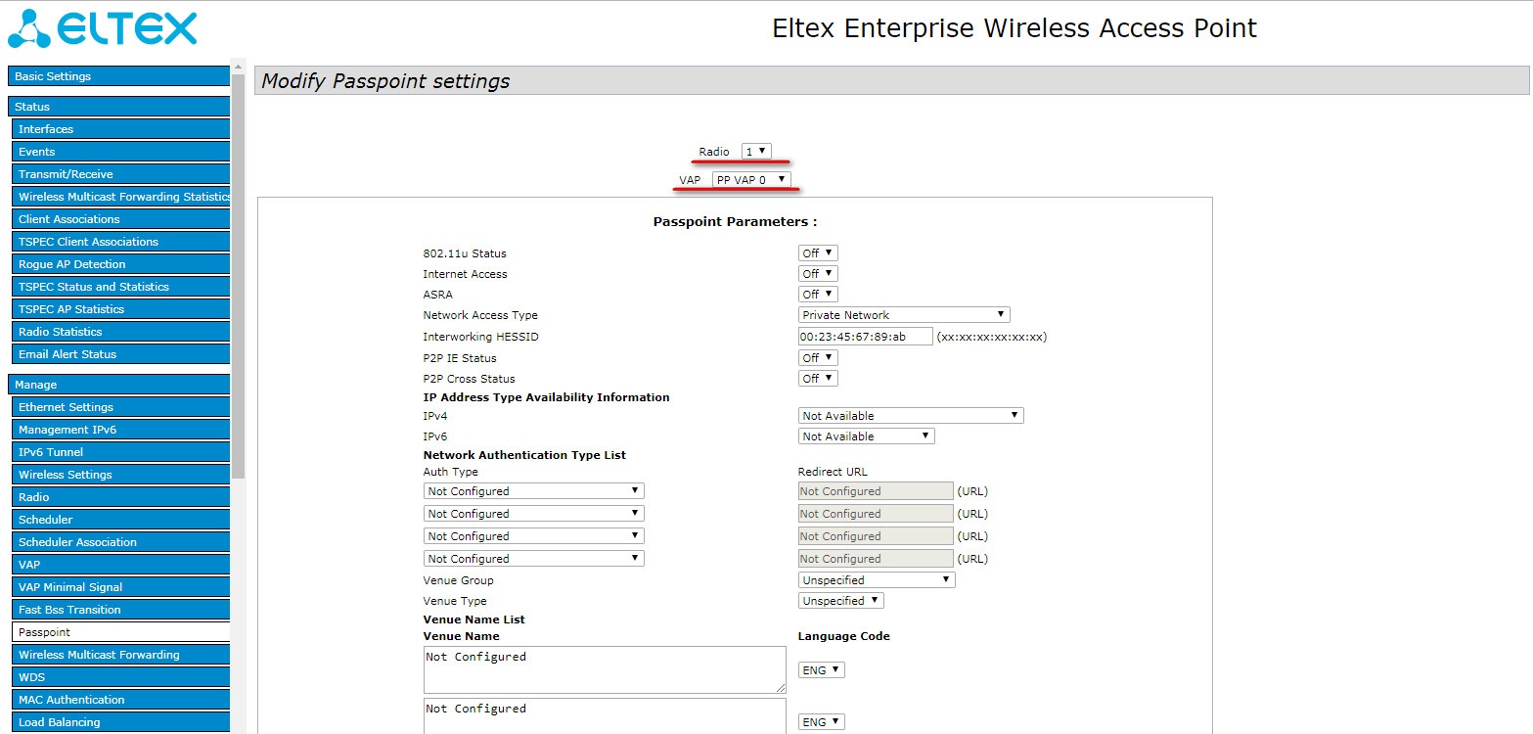Open the Wireless Settings menu item
Viewport: 1533px width, 734px height.
[120, 475]
